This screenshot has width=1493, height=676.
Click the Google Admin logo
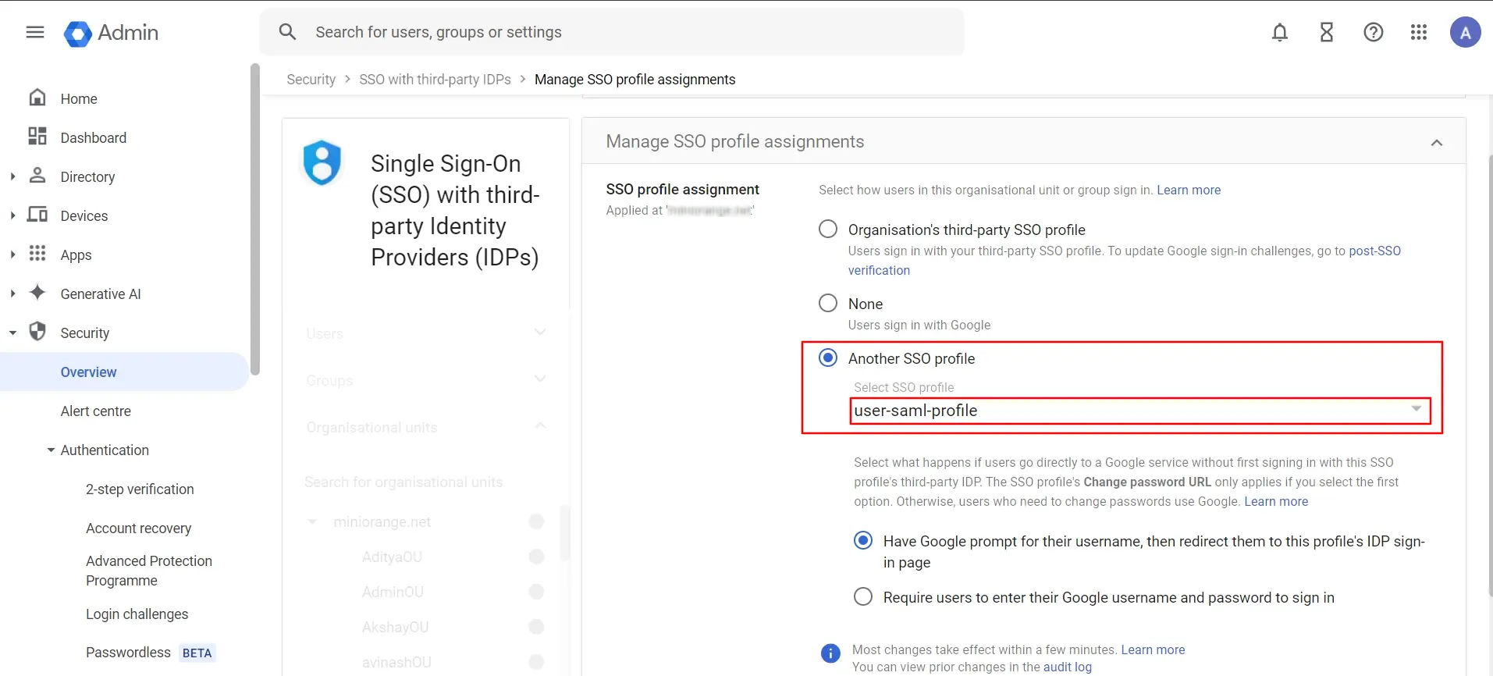(111, 33)
